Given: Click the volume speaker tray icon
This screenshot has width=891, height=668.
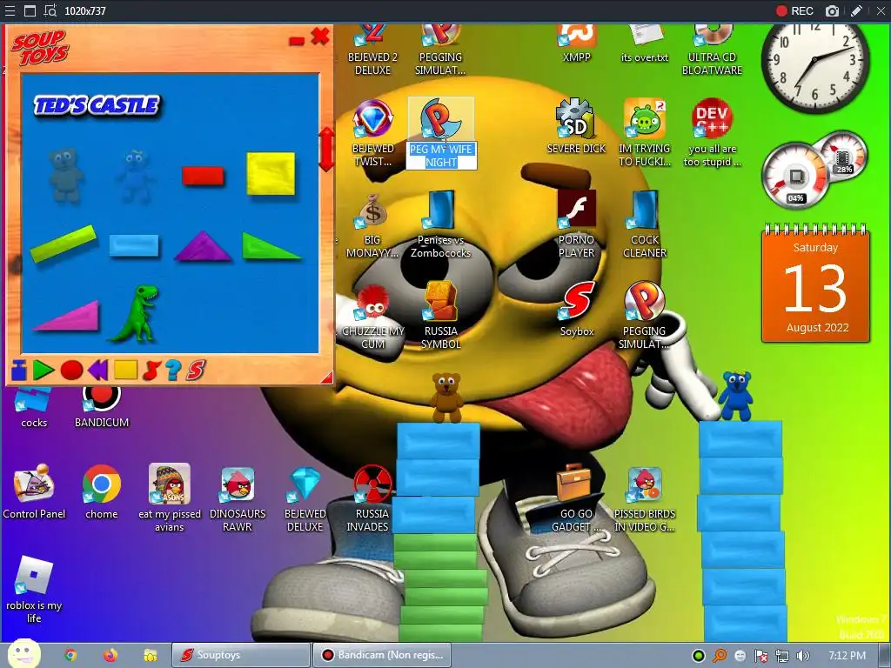Looking at the screenshot, I should (802, 656).
